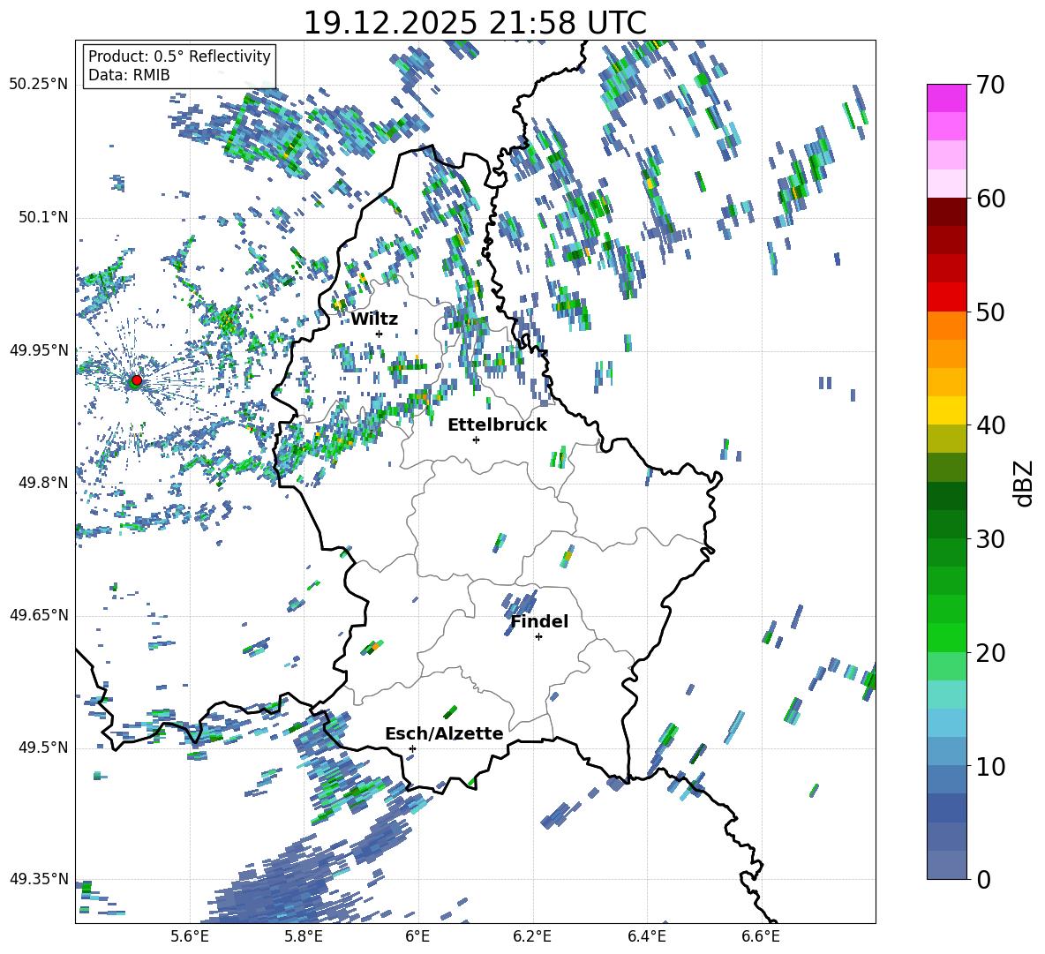Click the Ettelbruck city label
1045x954 pixels.
coord(497,425)
